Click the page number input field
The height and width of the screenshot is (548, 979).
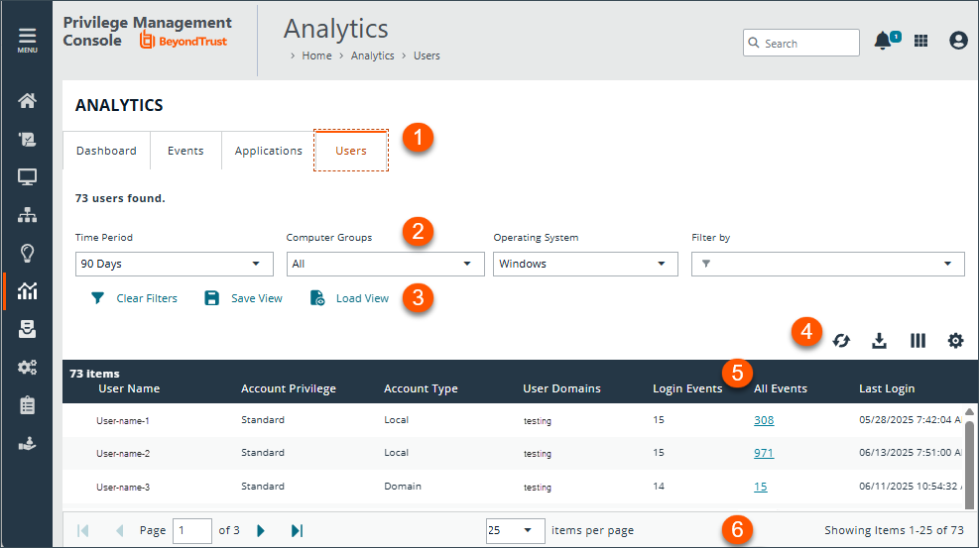click(191, 530)
